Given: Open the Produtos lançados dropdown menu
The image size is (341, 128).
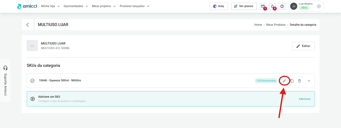Looking at the screenshot, I should [x=135, y=6].
